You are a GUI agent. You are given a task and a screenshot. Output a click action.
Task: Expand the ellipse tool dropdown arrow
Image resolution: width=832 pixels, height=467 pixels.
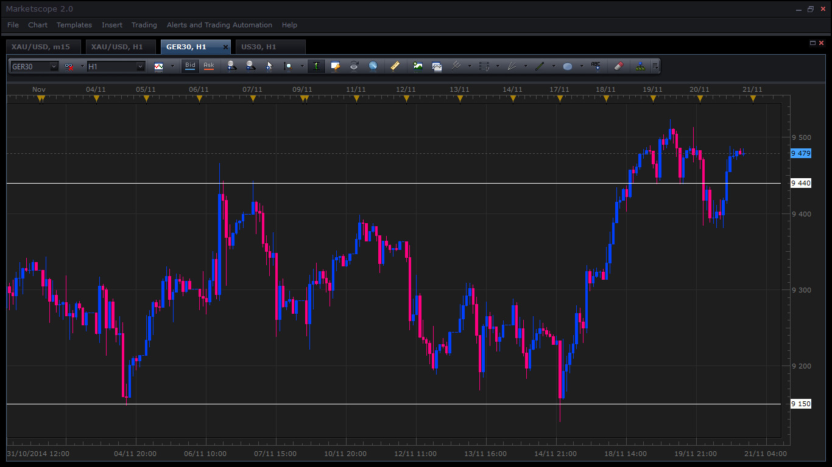581,66
